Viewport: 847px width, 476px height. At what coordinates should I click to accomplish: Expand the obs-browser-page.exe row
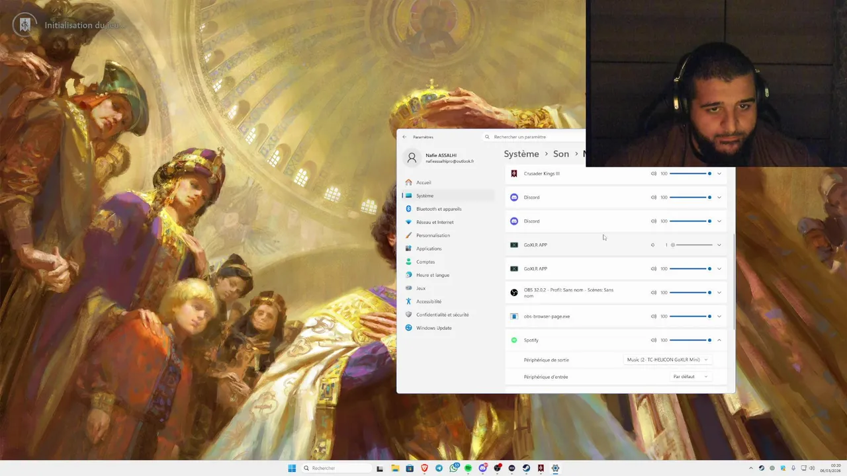[x=719, y=317]
